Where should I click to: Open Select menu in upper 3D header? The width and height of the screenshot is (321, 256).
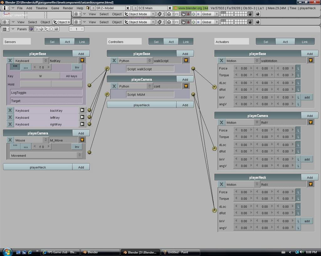(104, 14)
